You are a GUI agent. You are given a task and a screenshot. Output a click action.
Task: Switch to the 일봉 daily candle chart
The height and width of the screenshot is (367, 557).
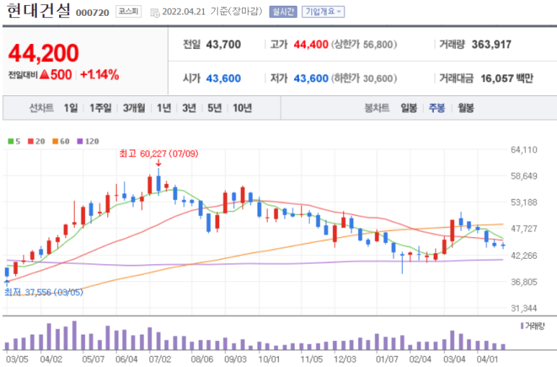point(409,108)
